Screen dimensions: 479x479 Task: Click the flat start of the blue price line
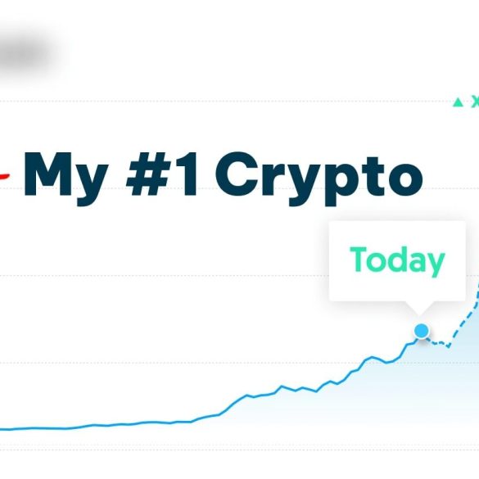click(x=46, y=428)
